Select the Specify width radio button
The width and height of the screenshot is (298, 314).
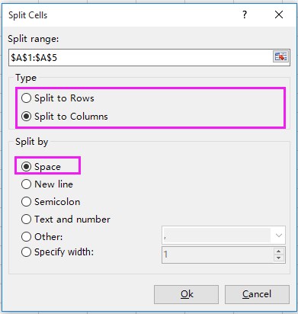[57, 252]
